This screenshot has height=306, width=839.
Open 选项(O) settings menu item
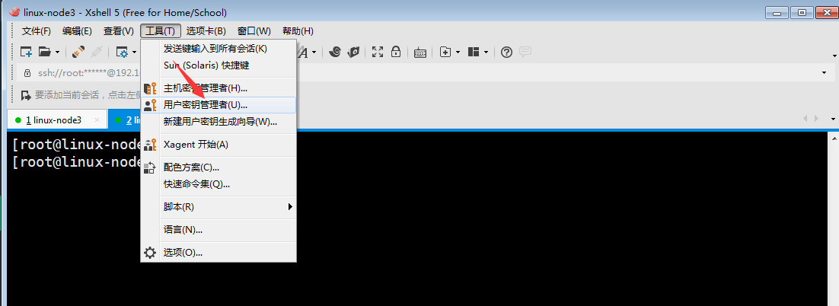point(183,252)
